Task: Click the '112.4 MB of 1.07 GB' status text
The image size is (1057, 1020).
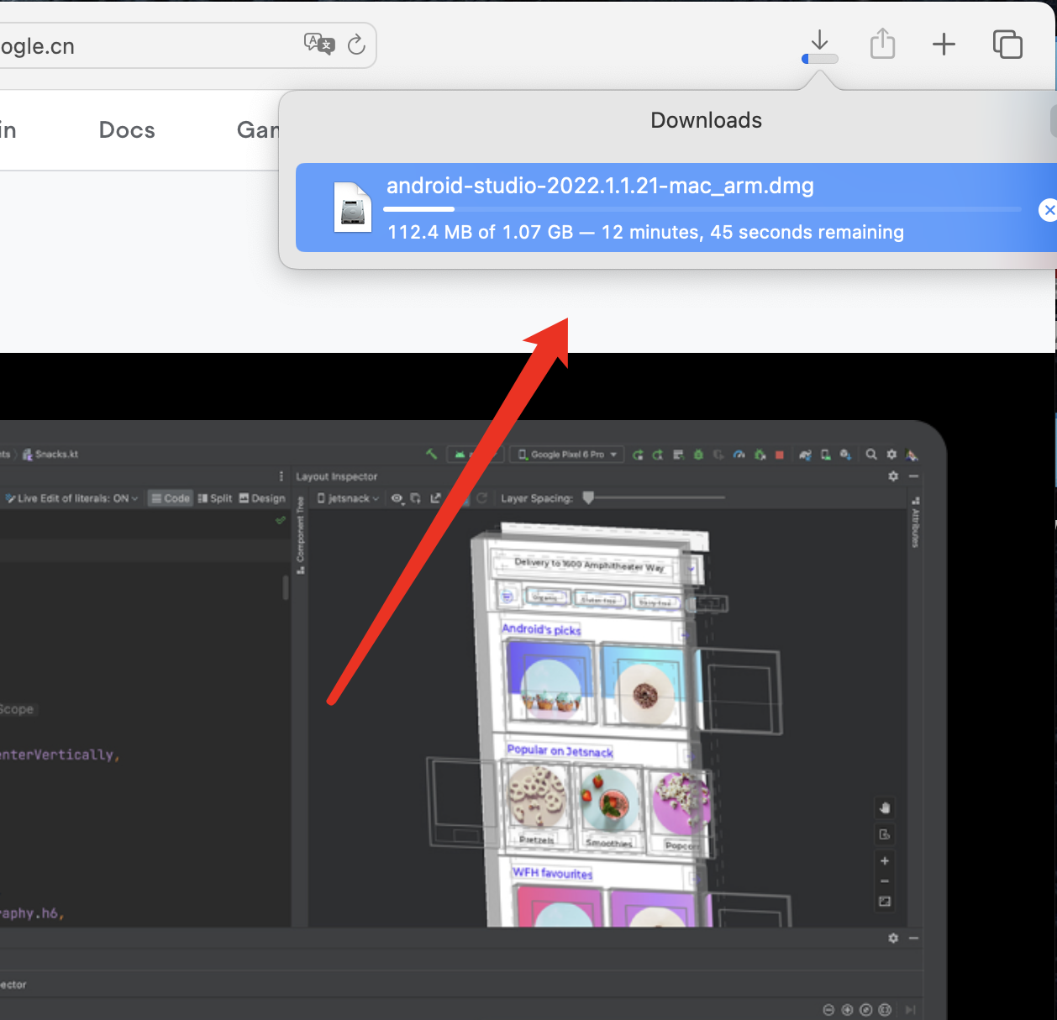Action: point(480,232)
